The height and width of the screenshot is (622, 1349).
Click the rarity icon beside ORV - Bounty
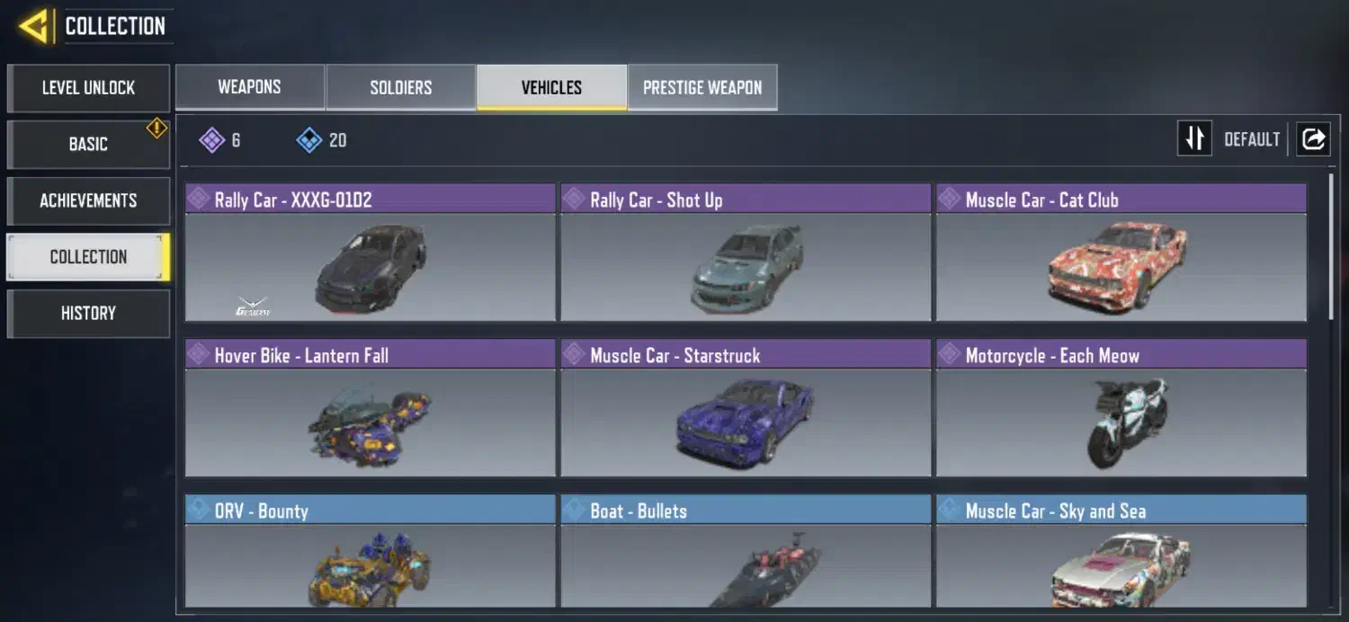click(198, 510)
